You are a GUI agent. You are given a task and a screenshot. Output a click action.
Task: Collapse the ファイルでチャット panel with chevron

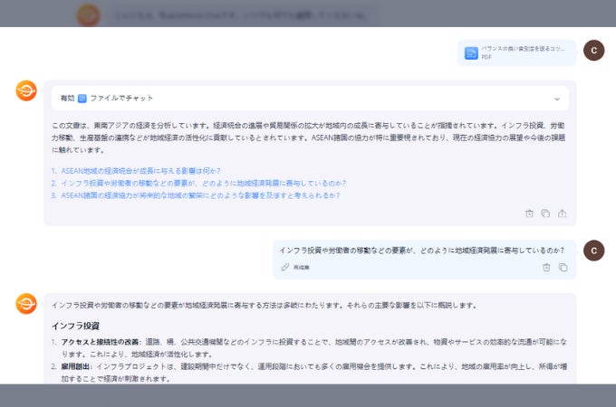coord(557,99)
